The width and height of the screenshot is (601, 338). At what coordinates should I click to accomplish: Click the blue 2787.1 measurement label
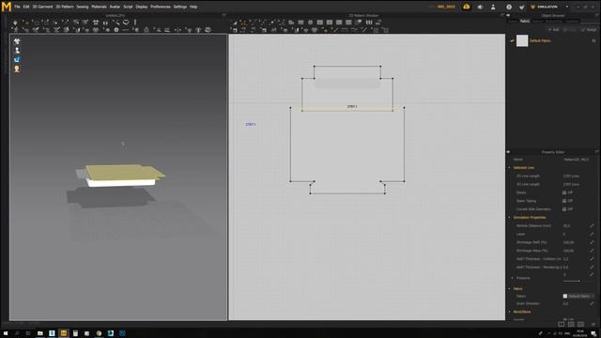tap(251, 125)
